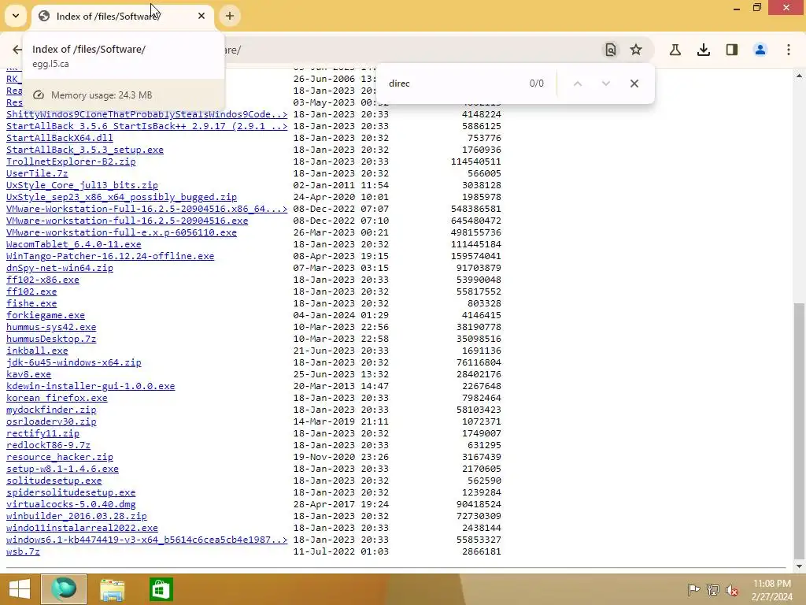Open Chrome Labs flask icon
Image resolution: width=806 pixels, height=605 pixels.
[675, 50]
